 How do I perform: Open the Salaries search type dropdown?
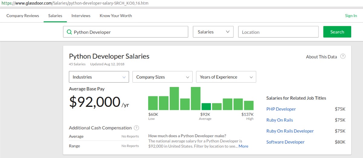213,32
